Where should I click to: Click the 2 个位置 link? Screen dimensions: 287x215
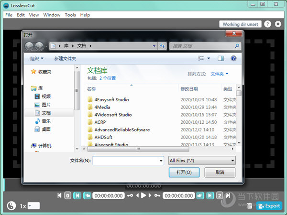[x=108, y=78]
